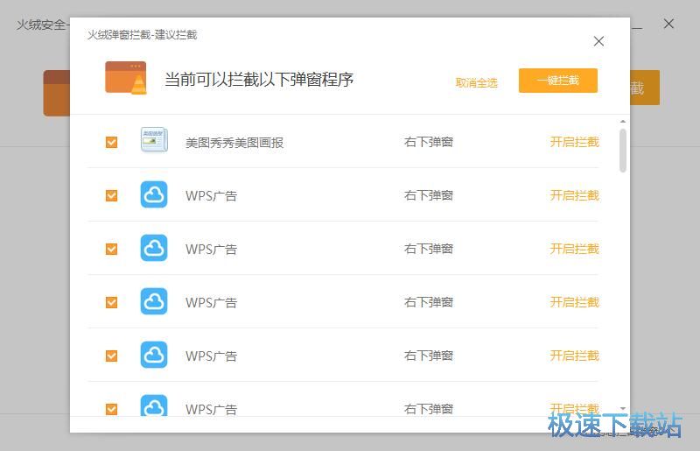
Task: Click the third WPS广告 cloud icon
Action: pyautogui.click(x=154, y=301)
